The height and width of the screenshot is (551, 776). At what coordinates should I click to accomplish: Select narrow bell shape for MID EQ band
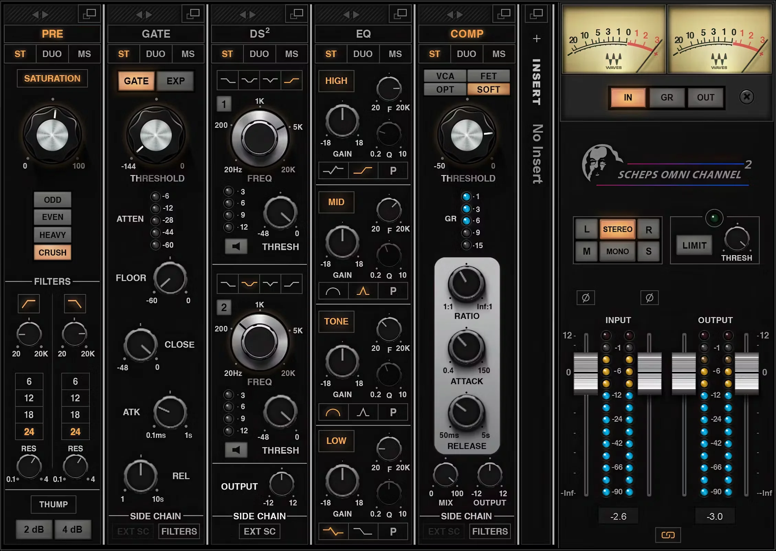click(363, 291)
